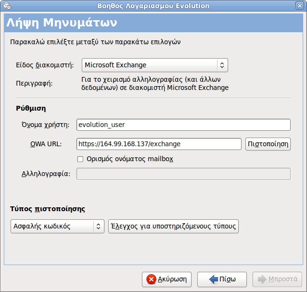The image size is (307, 292).
Task: Click the Περιγραφή description text about Microsoft Exchange
Action: coord(155,84)
